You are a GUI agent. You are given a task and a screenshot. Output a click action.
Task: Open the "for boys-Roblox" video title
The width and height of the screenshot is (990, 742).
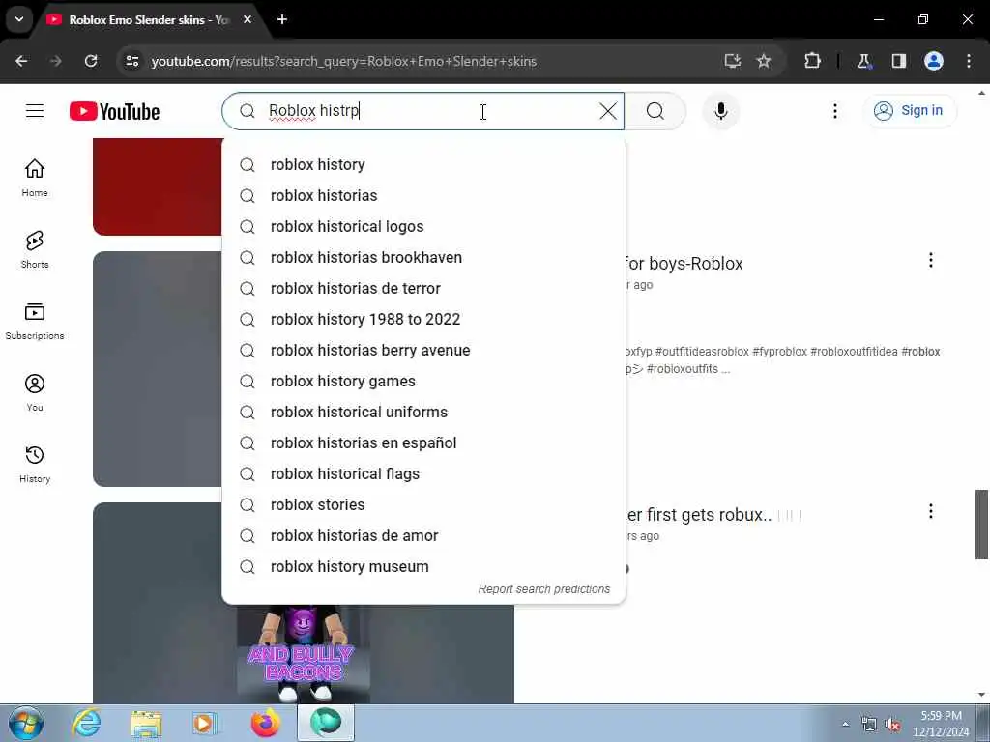pos(685,263)
